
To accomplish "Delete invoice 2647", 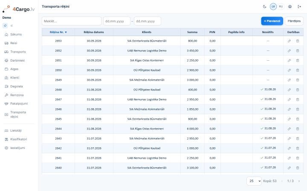I will 298,99.
